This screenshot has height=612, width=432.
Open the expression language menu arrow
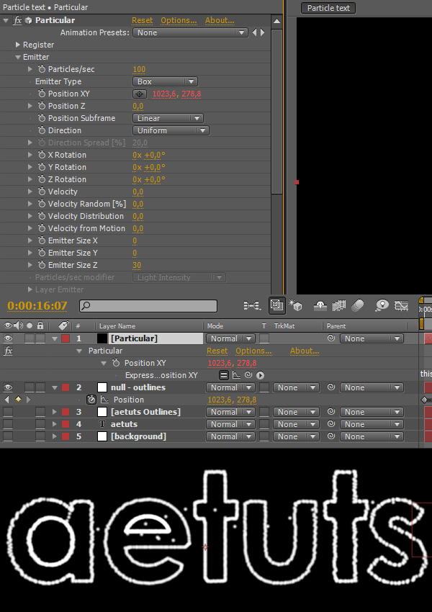click(261, 375)
